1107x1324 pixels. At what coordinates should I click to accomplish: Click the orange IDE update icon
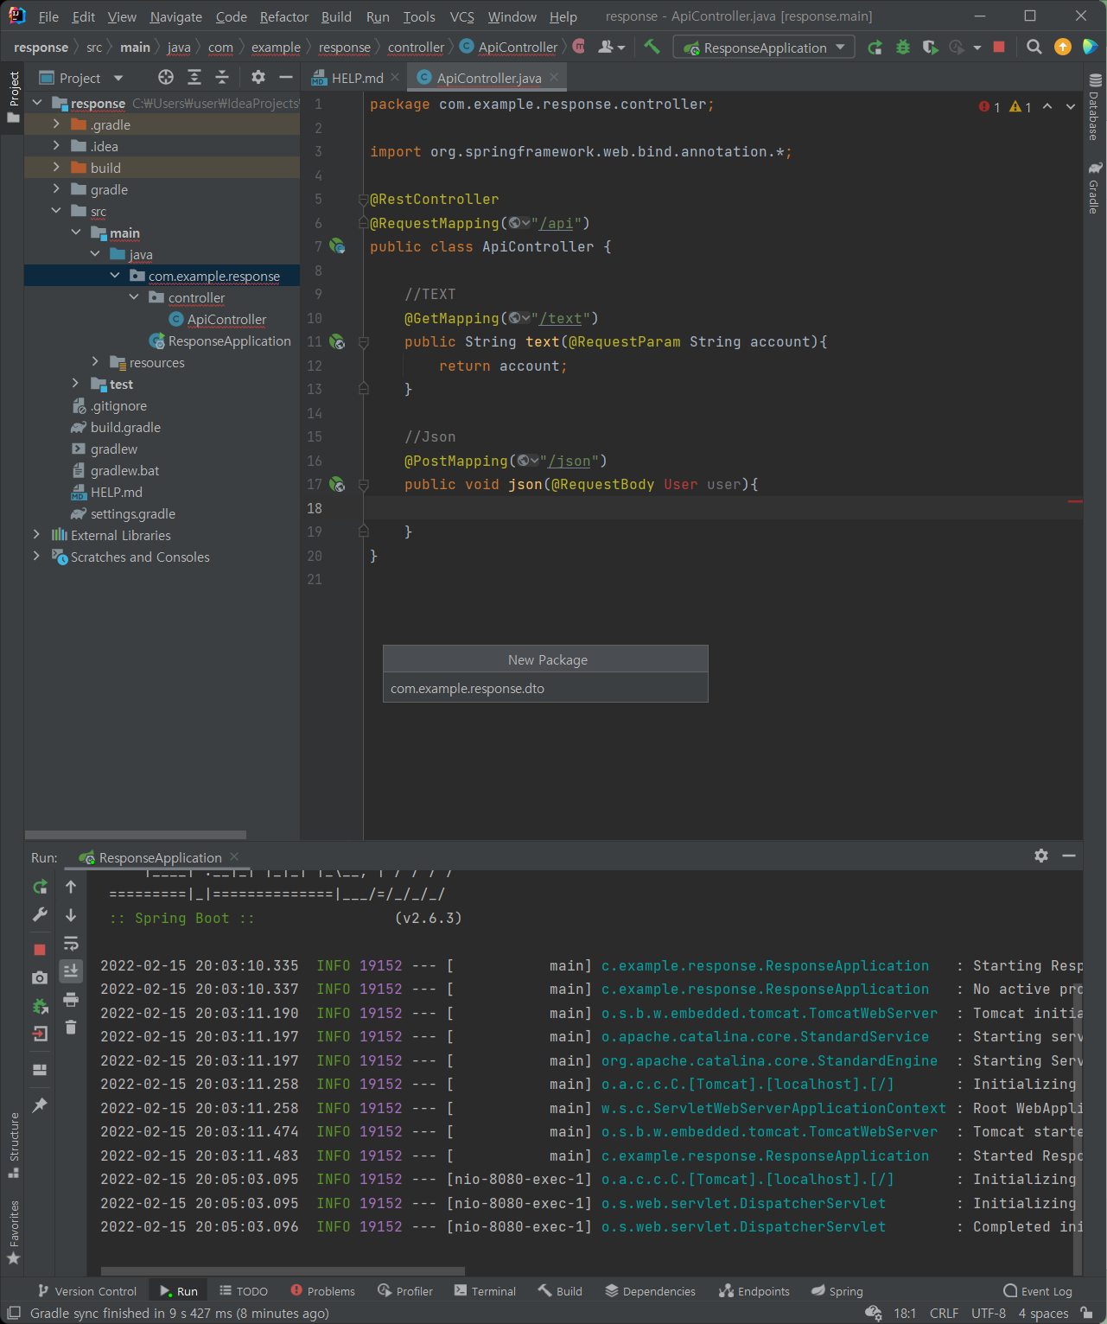tap(1063, 48)
